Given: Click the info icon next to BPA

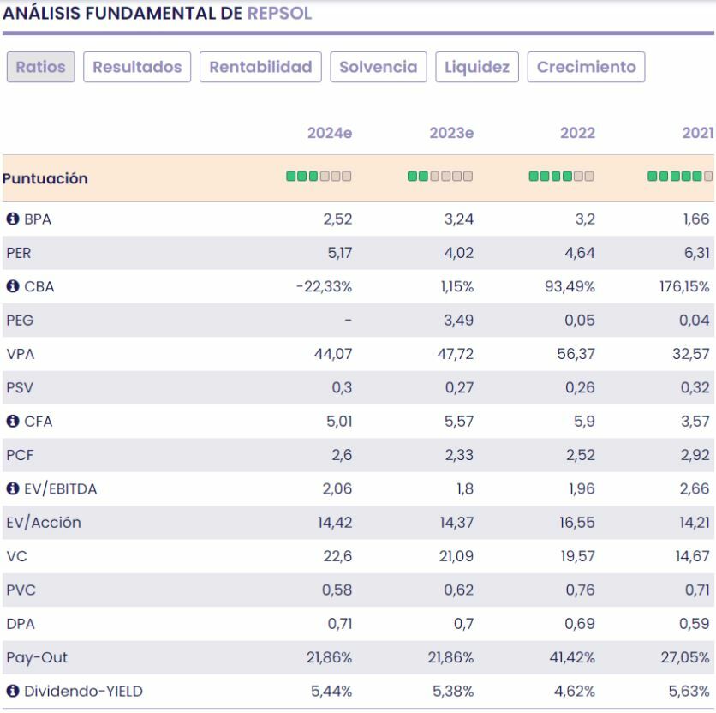Looking at the screenshot, I should (x=11, y=219).
